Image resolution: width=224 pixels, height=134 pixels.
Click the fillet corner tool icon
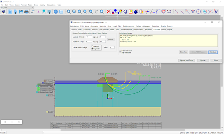pyautogui.click(x=158, y=12)
